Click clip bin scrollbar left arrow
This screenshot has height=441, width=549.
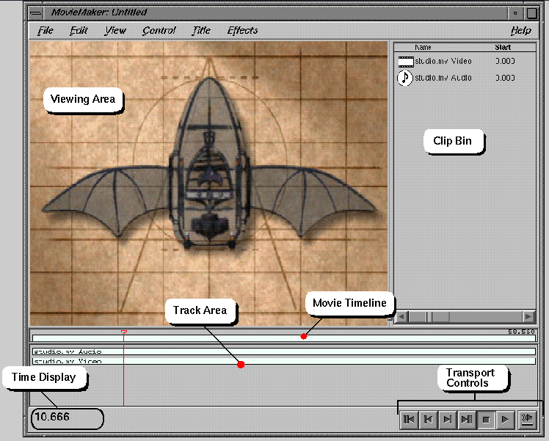(401, 317)
